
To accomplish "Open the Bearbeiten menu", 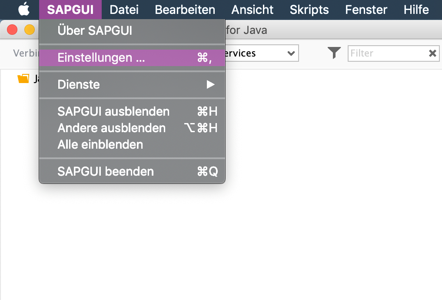I will tap(185, 9).
